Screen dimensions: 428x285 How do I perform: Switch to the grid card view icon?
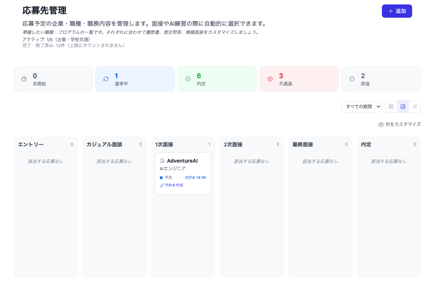391,107
